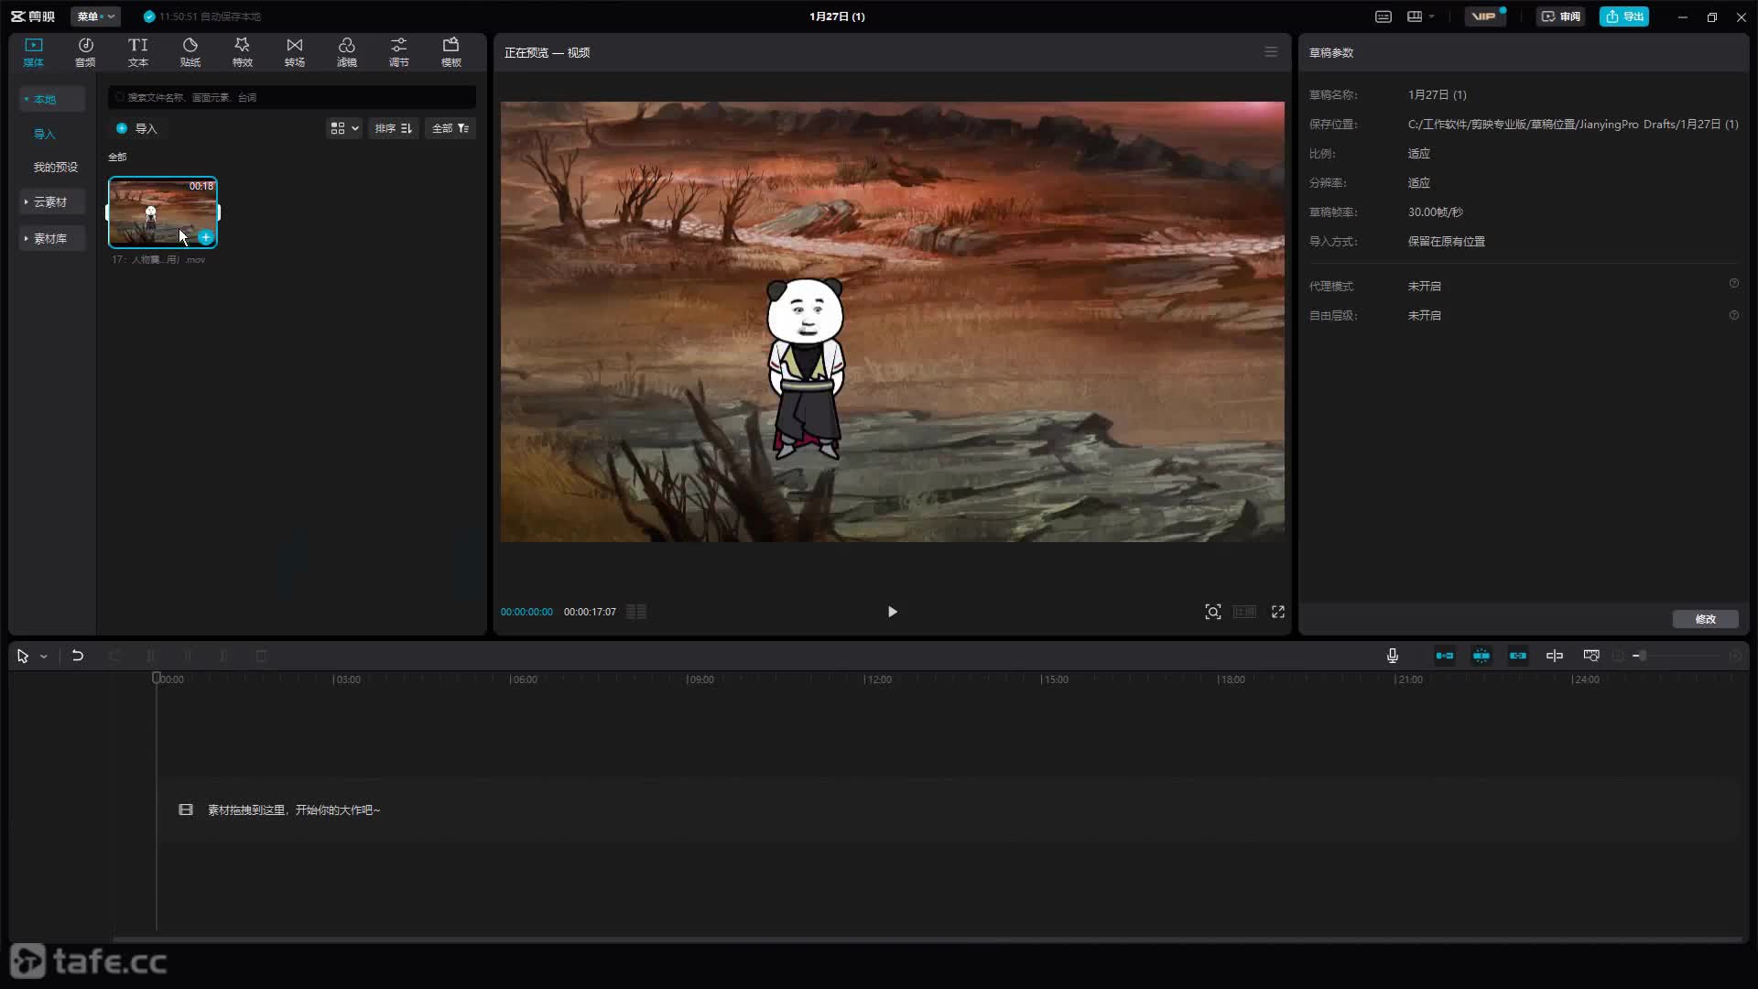
Task: Focus the media search input field
Action: click(x=292, y=97)
